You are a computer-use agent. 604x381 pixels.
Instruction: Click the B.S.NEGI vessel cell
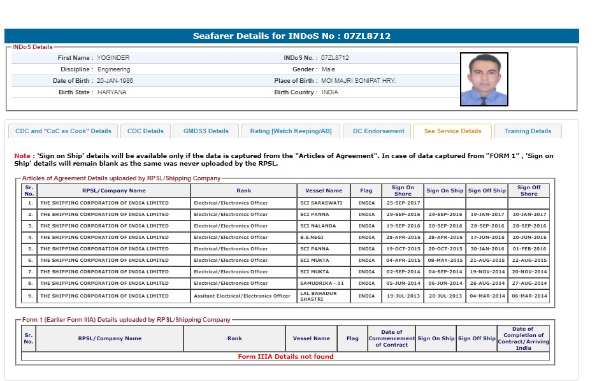[x=312, y=238]
